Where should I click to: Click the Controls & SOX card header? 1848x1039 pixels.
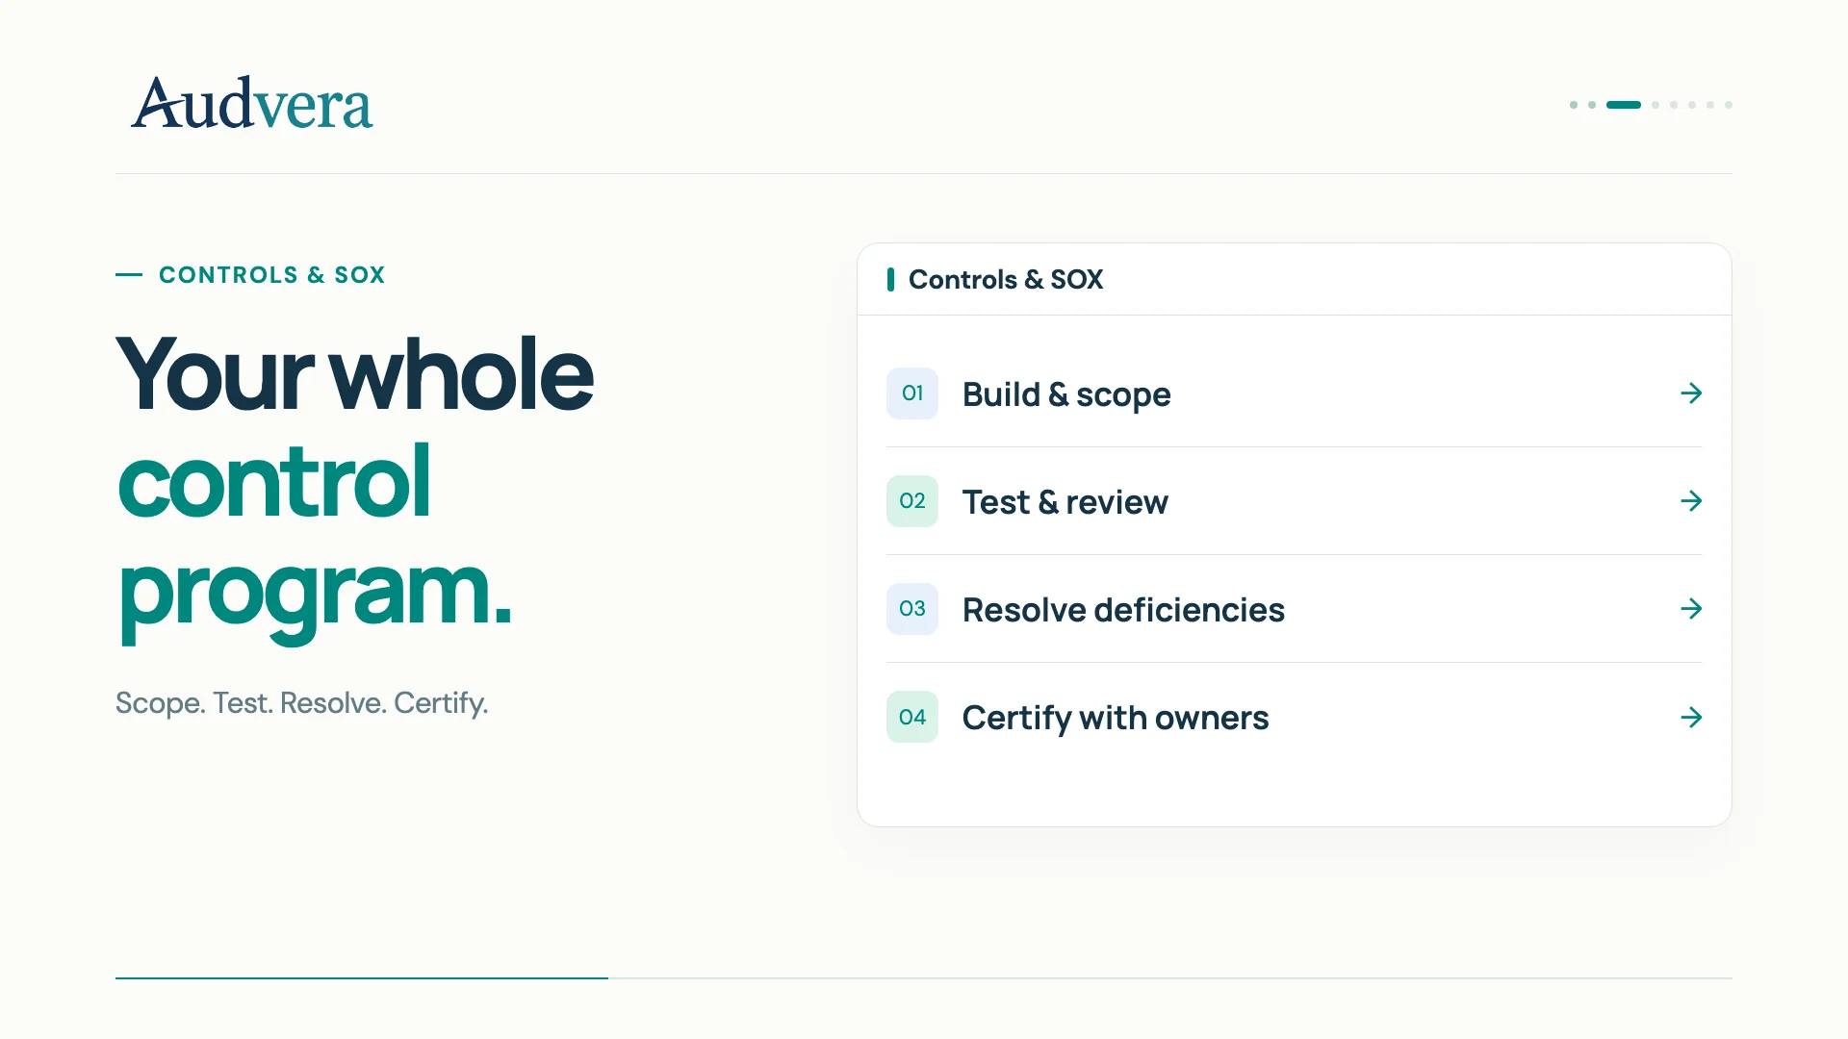pyautogui.click(x=1295, y=280)
